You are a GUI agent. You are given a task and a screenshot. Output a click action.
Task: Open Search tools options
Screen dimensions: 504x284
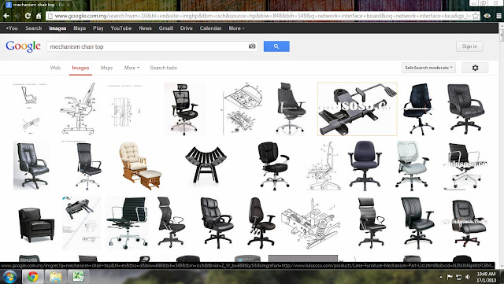click(163, 68)
